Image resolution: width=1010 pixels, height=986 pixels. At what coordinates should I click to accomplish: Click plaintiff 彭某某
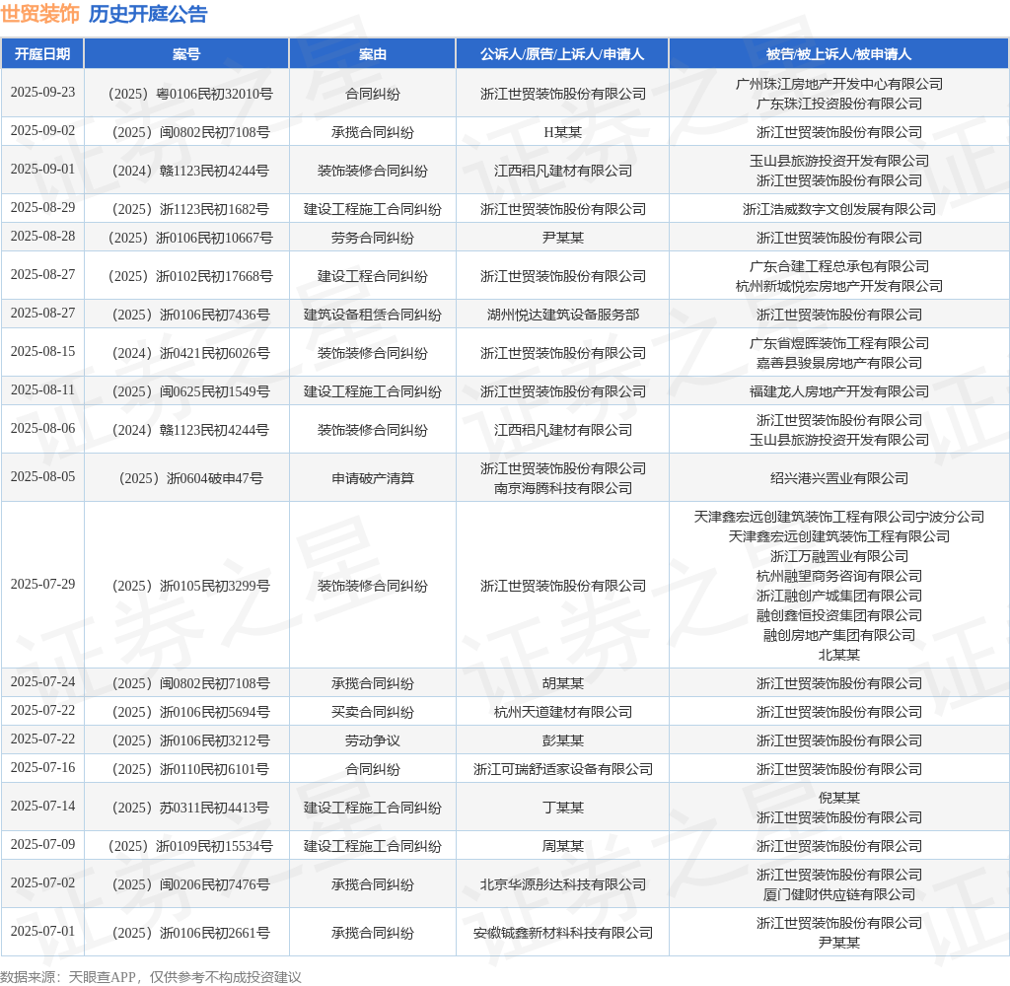click(562, 740)
